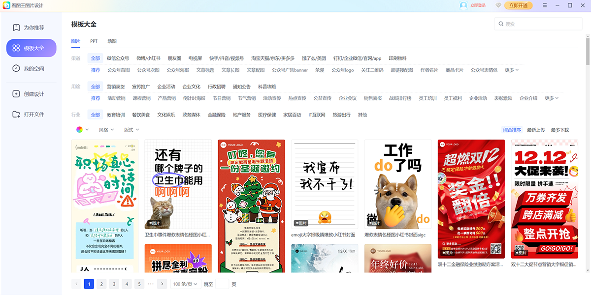This screenshot has width=591, height=295.
Task: Click 创建设计 in the sidebar
Action: [x=31, y=93]
